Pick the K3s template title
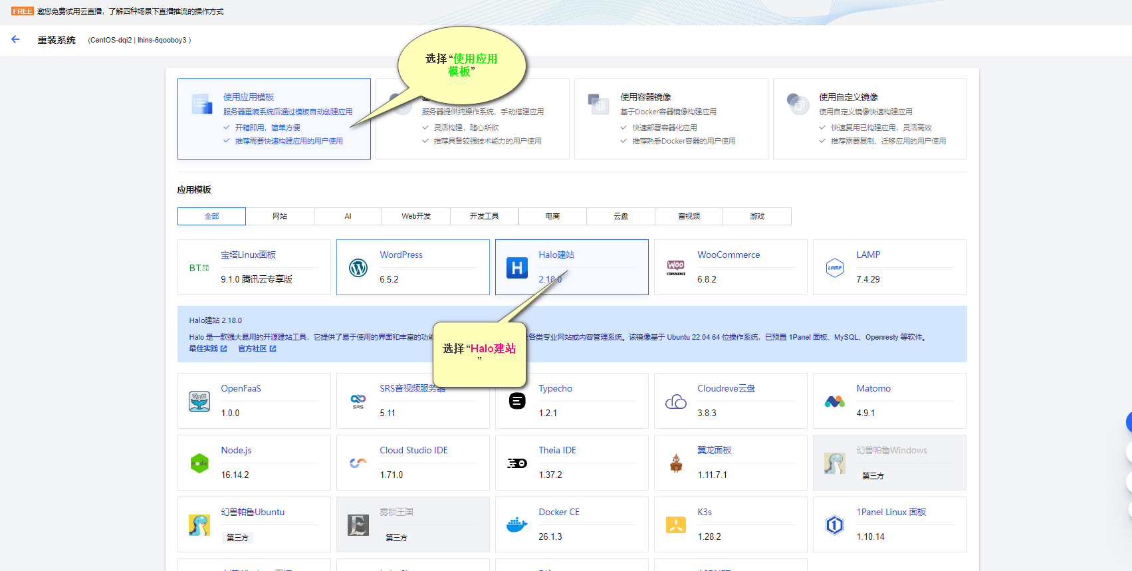The image size is (1132, 571). click(705, 512)
